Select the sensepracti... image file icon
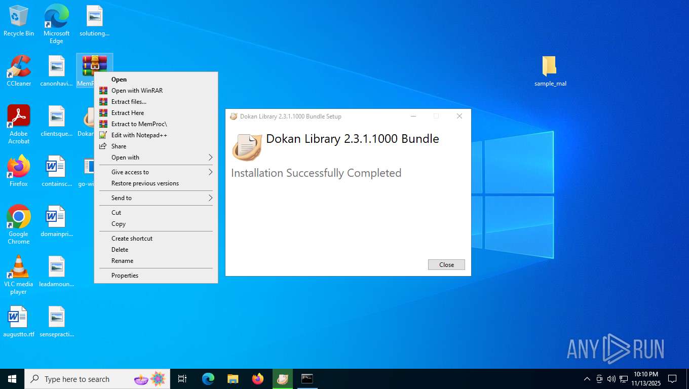The height and width of the screenshot is (389, 689). point(56,322)
